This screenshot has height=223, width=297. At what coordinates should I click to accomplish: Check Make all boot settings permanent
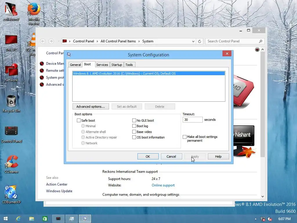coord(184,137)
